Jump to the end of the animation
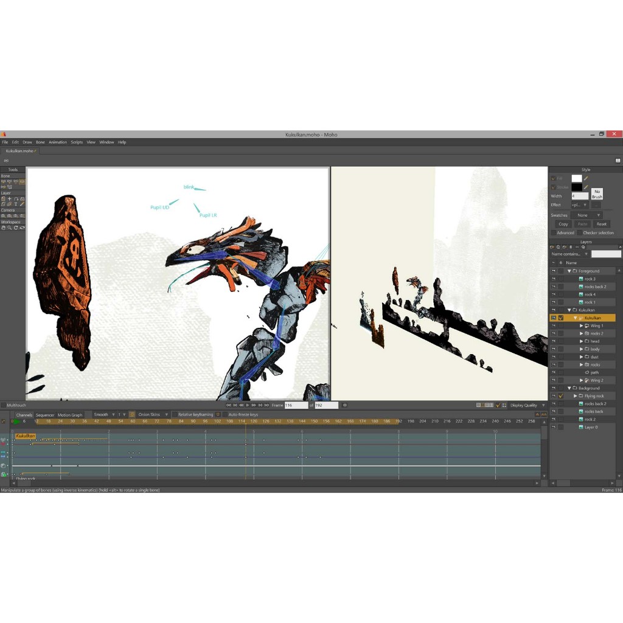 point(266,405)
